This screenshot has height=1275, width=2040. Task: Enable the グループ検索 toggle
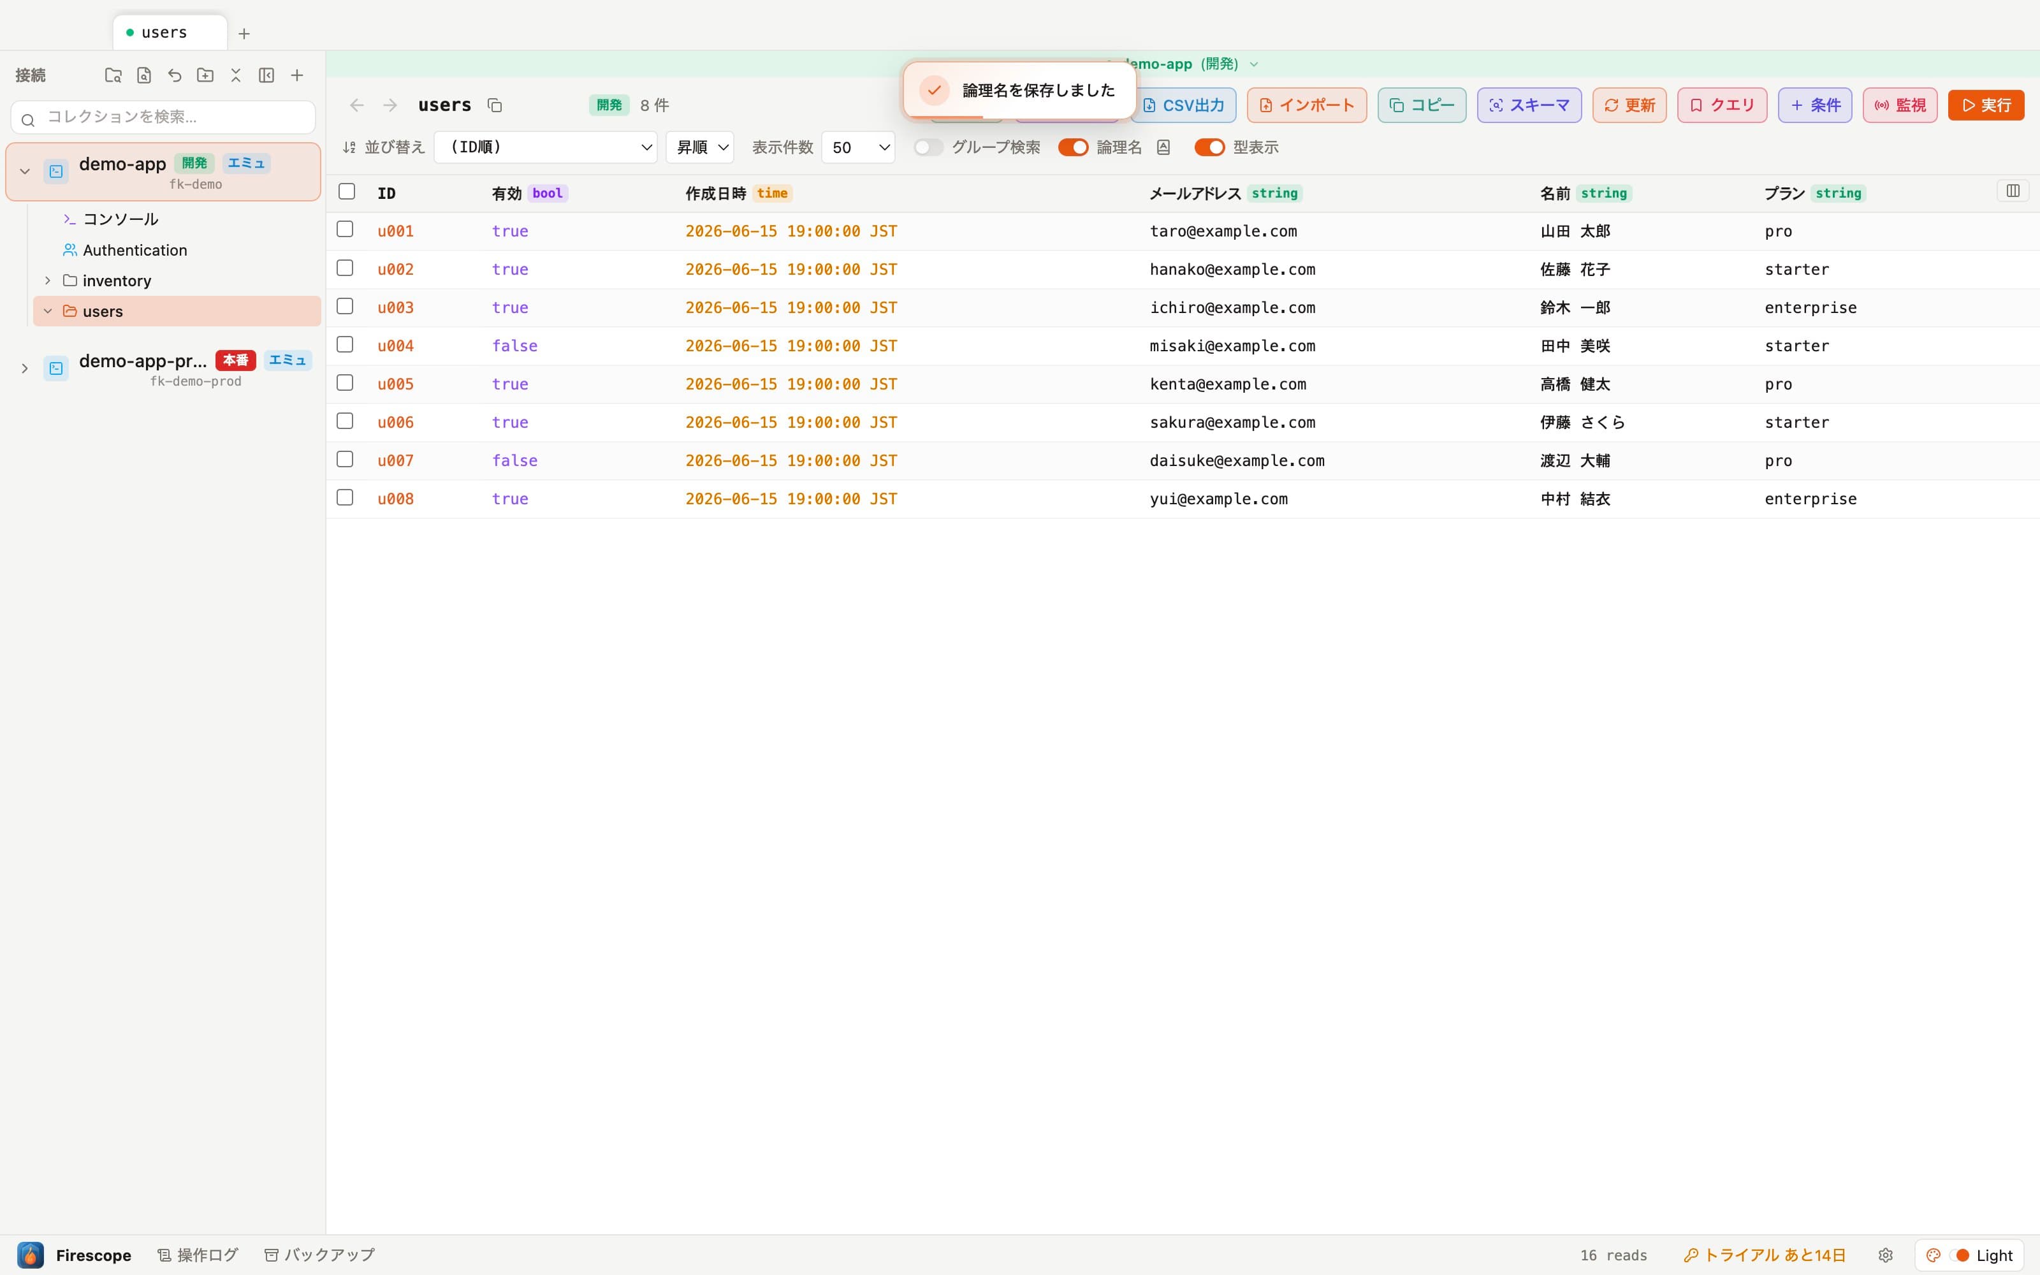click(x=928, y=147)
